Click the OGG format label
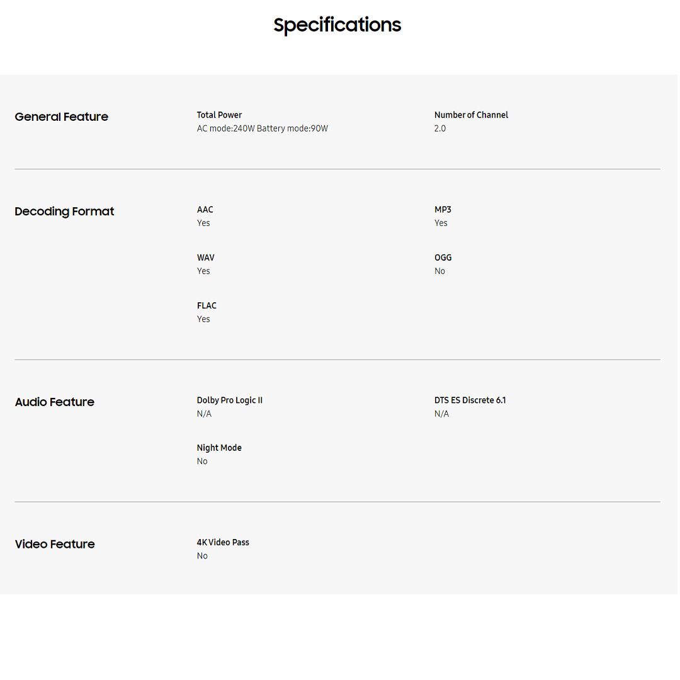 coord(443,258)
